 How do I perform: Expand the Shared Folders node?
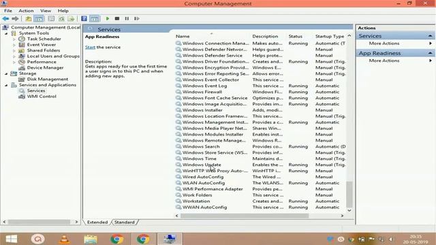14,50
